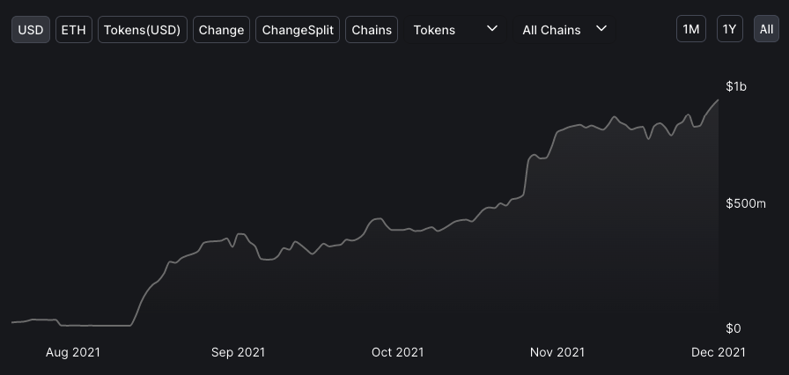This screenshot has height=375, width=789.
Task: Select the ChangeSplit chart view
Action: [298, 30]
